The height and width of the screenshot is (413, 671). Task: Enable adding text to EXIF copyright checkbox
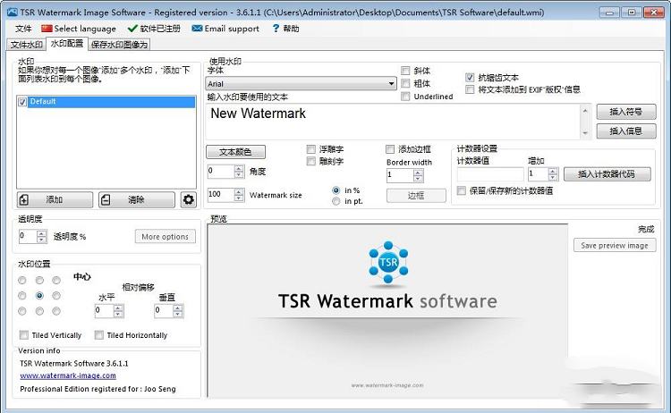pos(470,89)
